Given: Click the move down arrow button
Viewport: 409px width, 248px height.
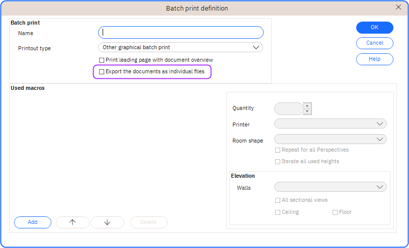Looking at the screenshot, I should (107, 222).
